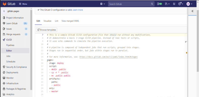199x97 pixels.
Task: Open Security & Compliance in sidebar
Action: [17, 67]
